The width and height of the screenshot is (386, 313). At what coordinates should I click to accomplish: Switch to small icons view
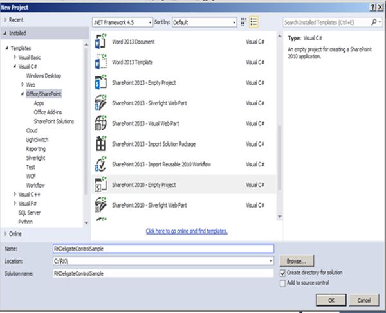point(243,22)
